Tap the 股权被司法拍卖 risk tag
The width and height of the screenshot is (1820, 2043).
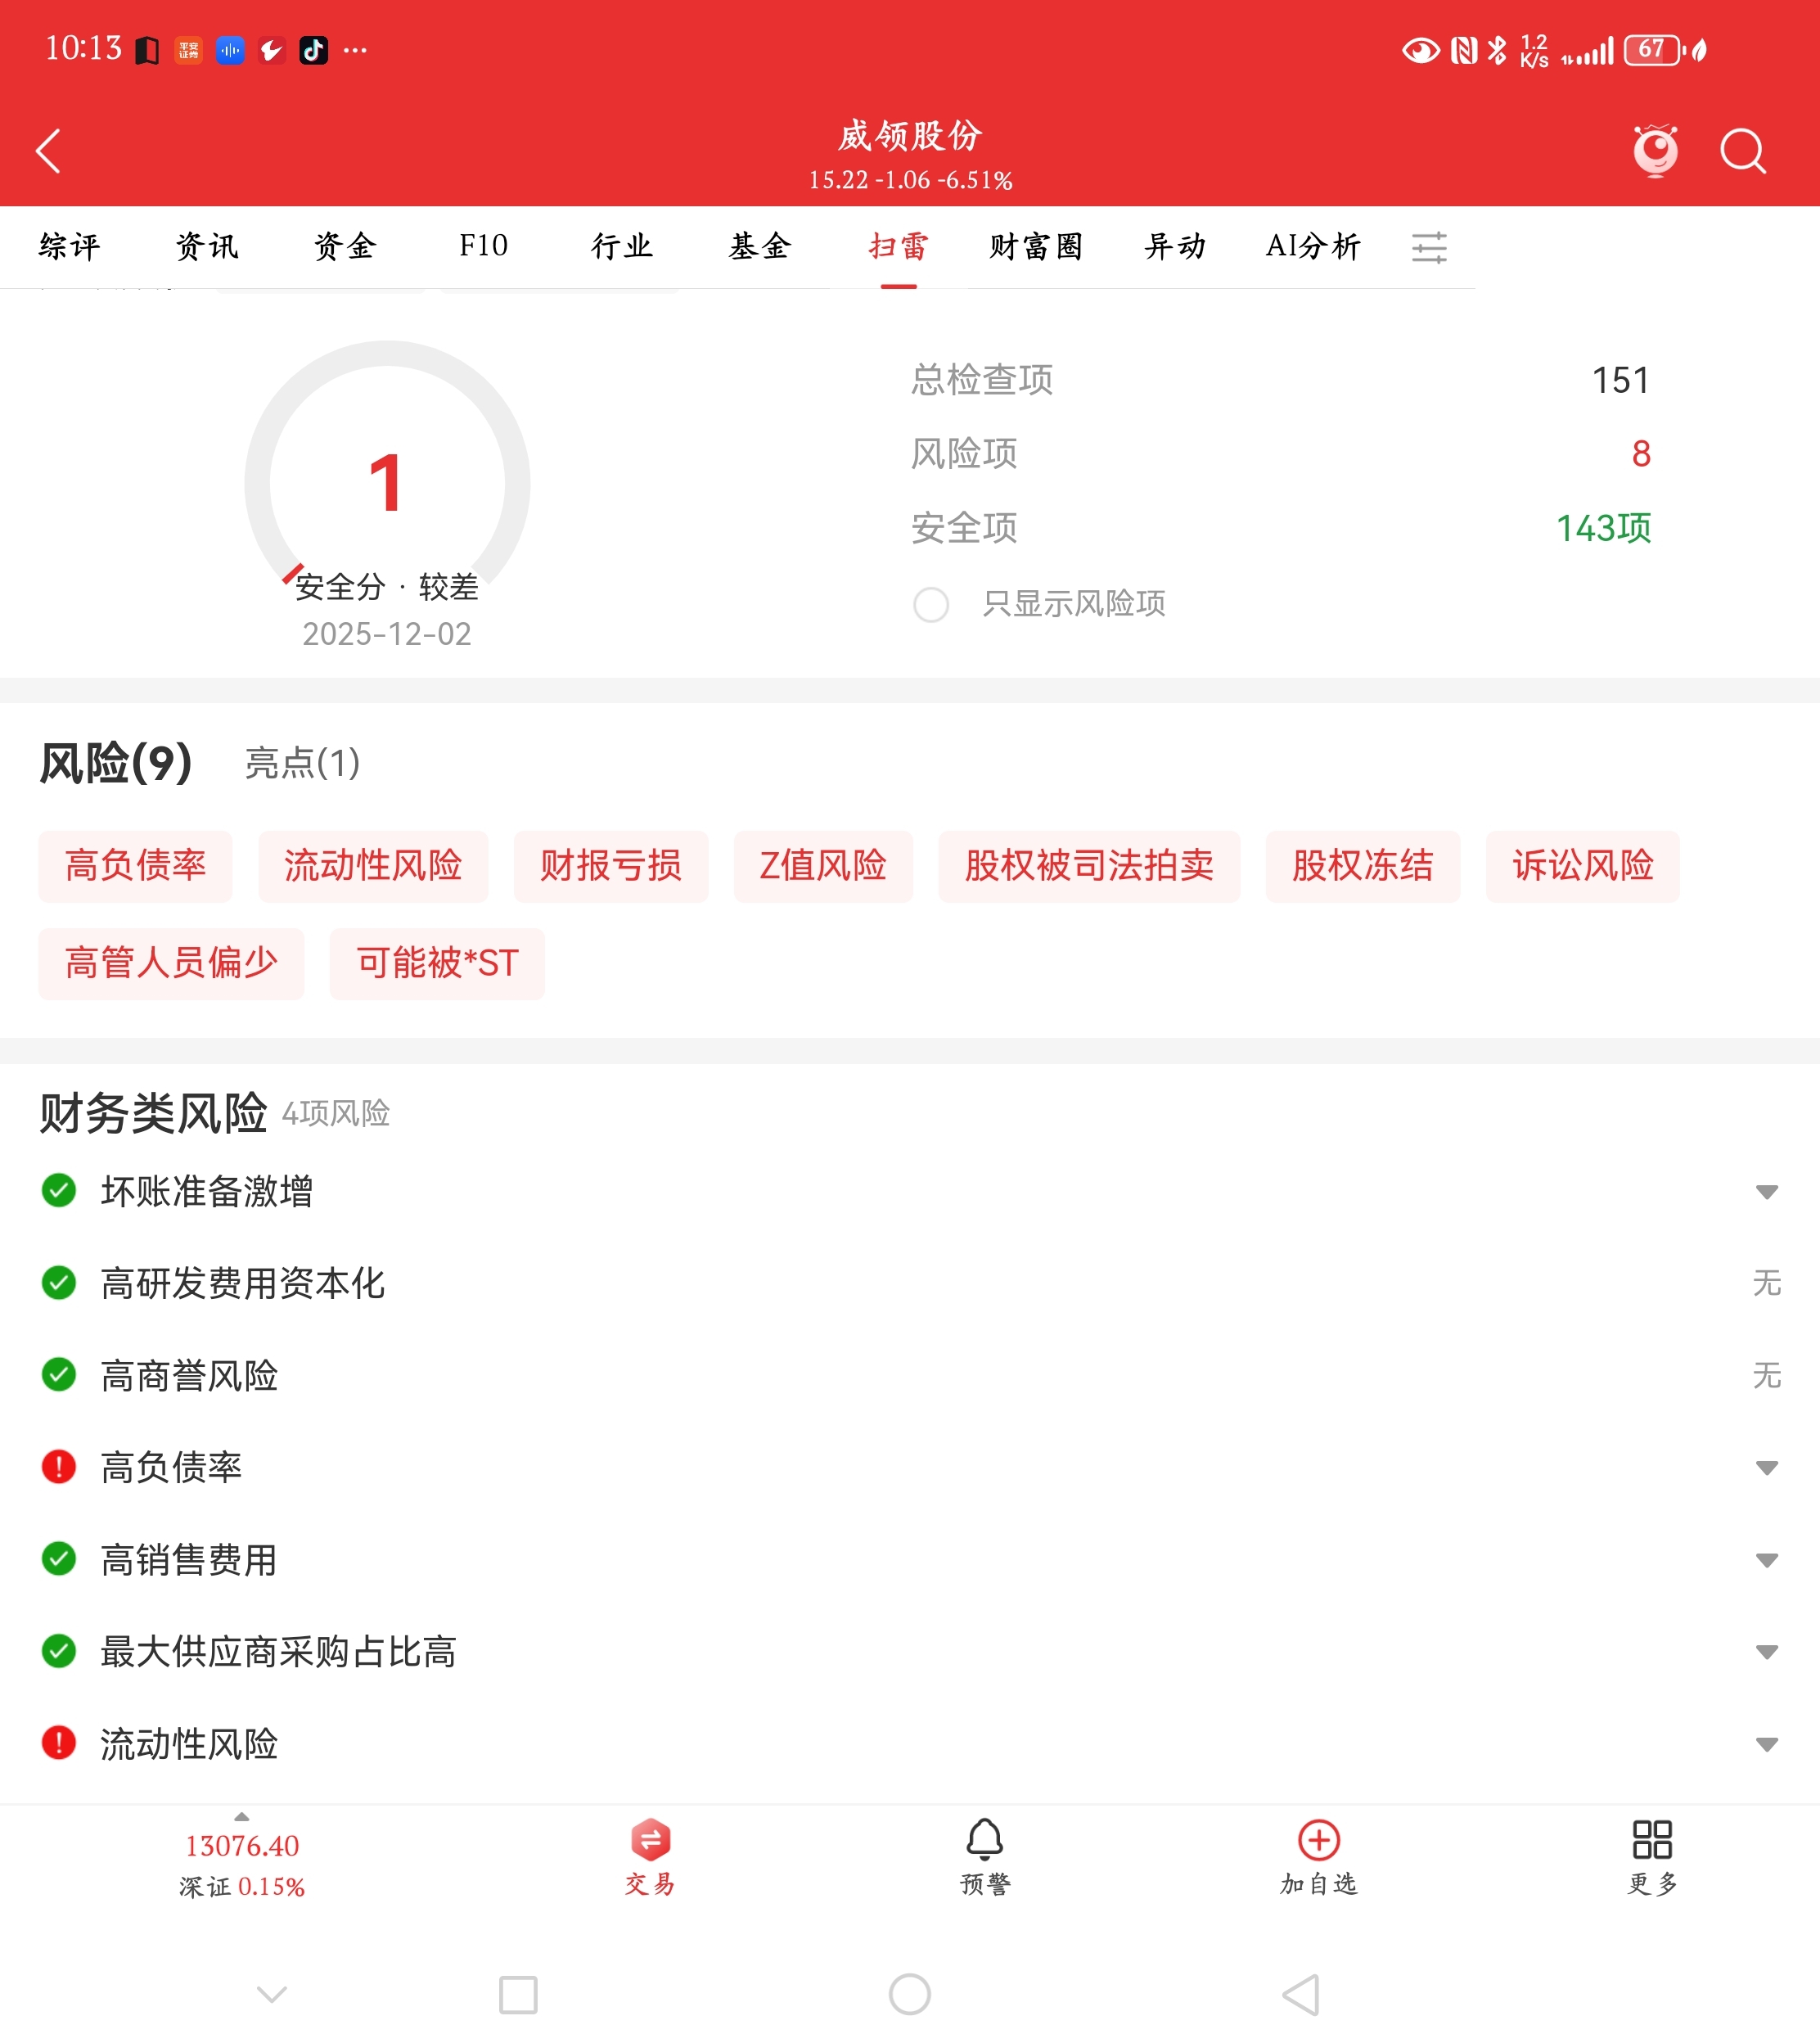tap(1088, 866)
